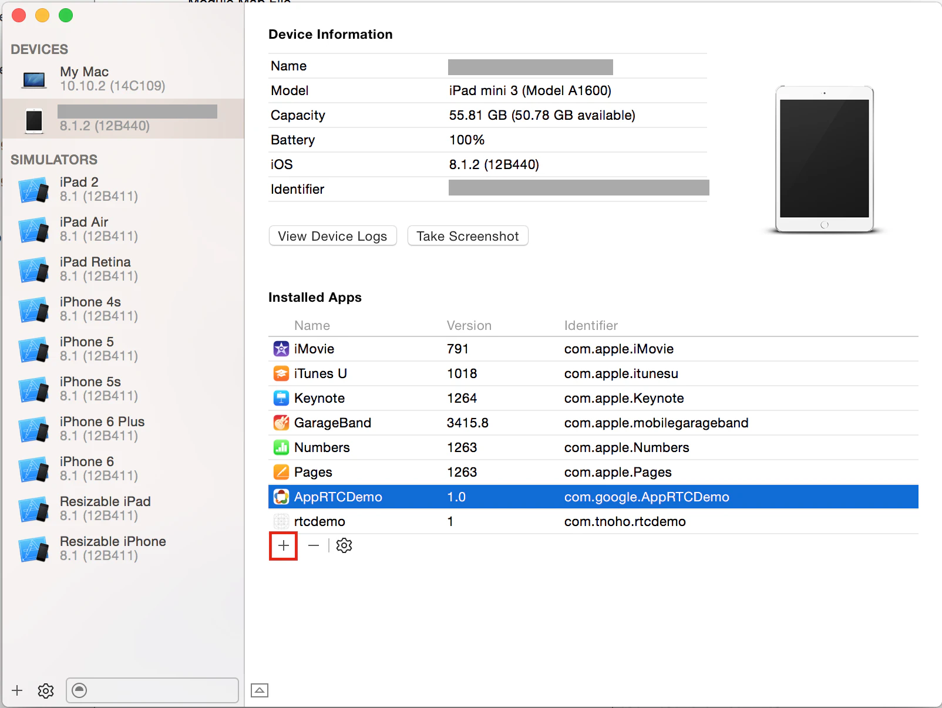Viewport: 942px width, 708px height.
Task: Select the iMovie app icon
Action: coord(281,349)
